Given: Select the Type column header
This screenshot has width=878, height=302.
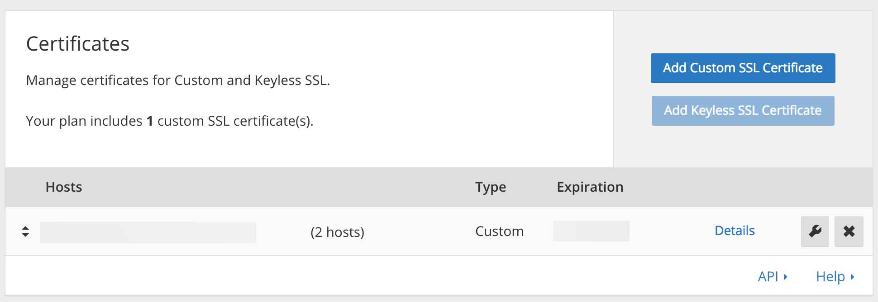Looking at the screenshot, I should (491, 187).
